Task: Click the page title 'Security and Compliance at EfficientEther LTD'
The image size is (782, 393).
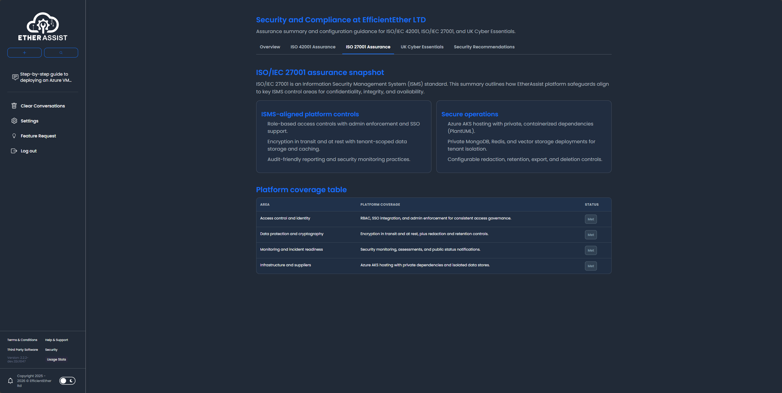Action: click(341, 20)
